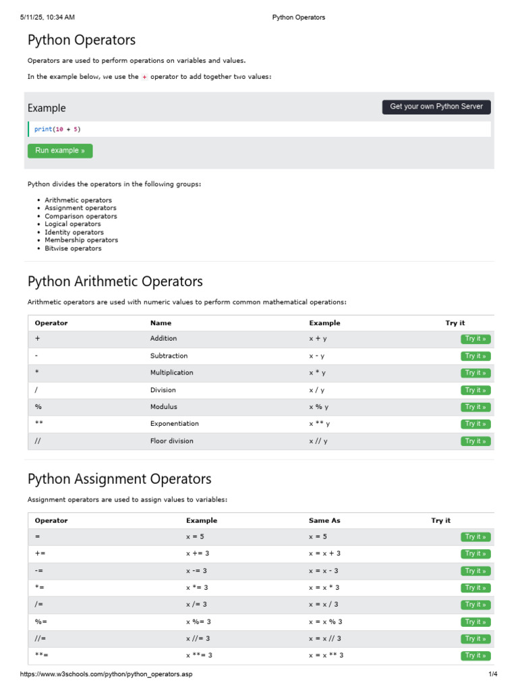Viewport: 518px width, 691px height.
Task: Open Try it for x -= 3 row
Action: (476, 571)
